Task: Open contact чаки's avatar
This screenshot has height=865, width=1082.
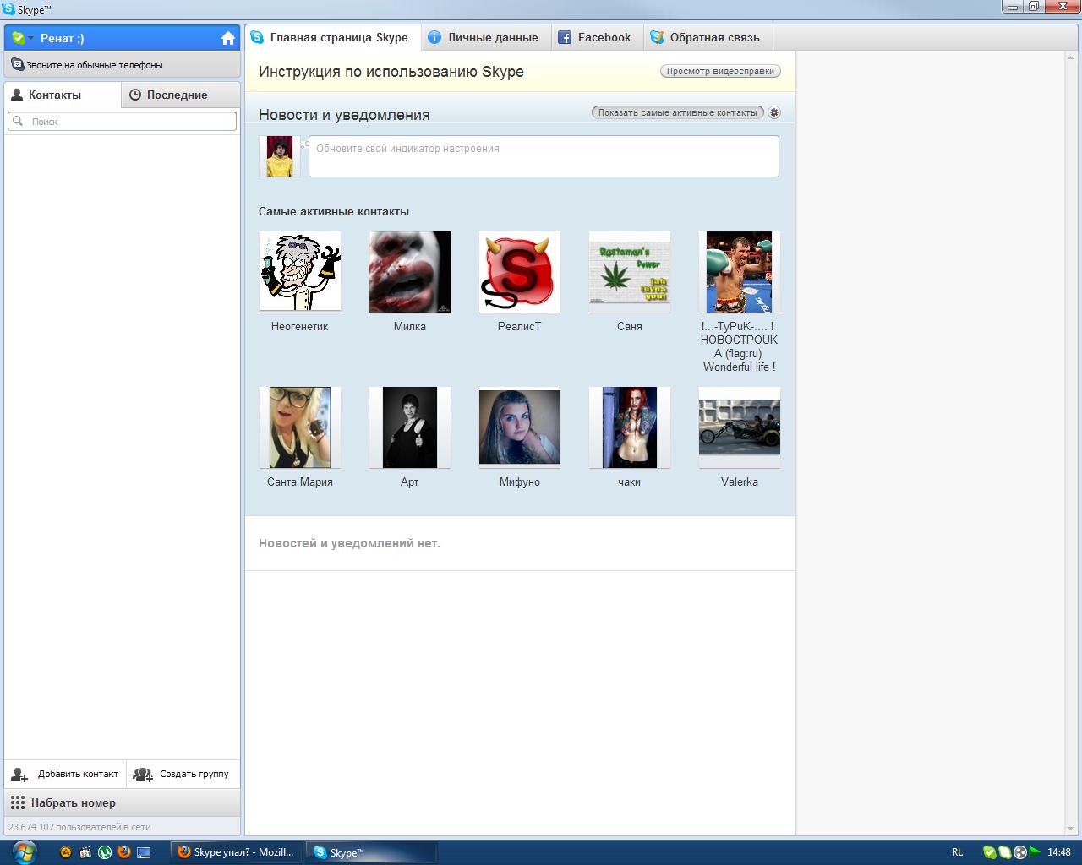Action: (x=630, y=427)
